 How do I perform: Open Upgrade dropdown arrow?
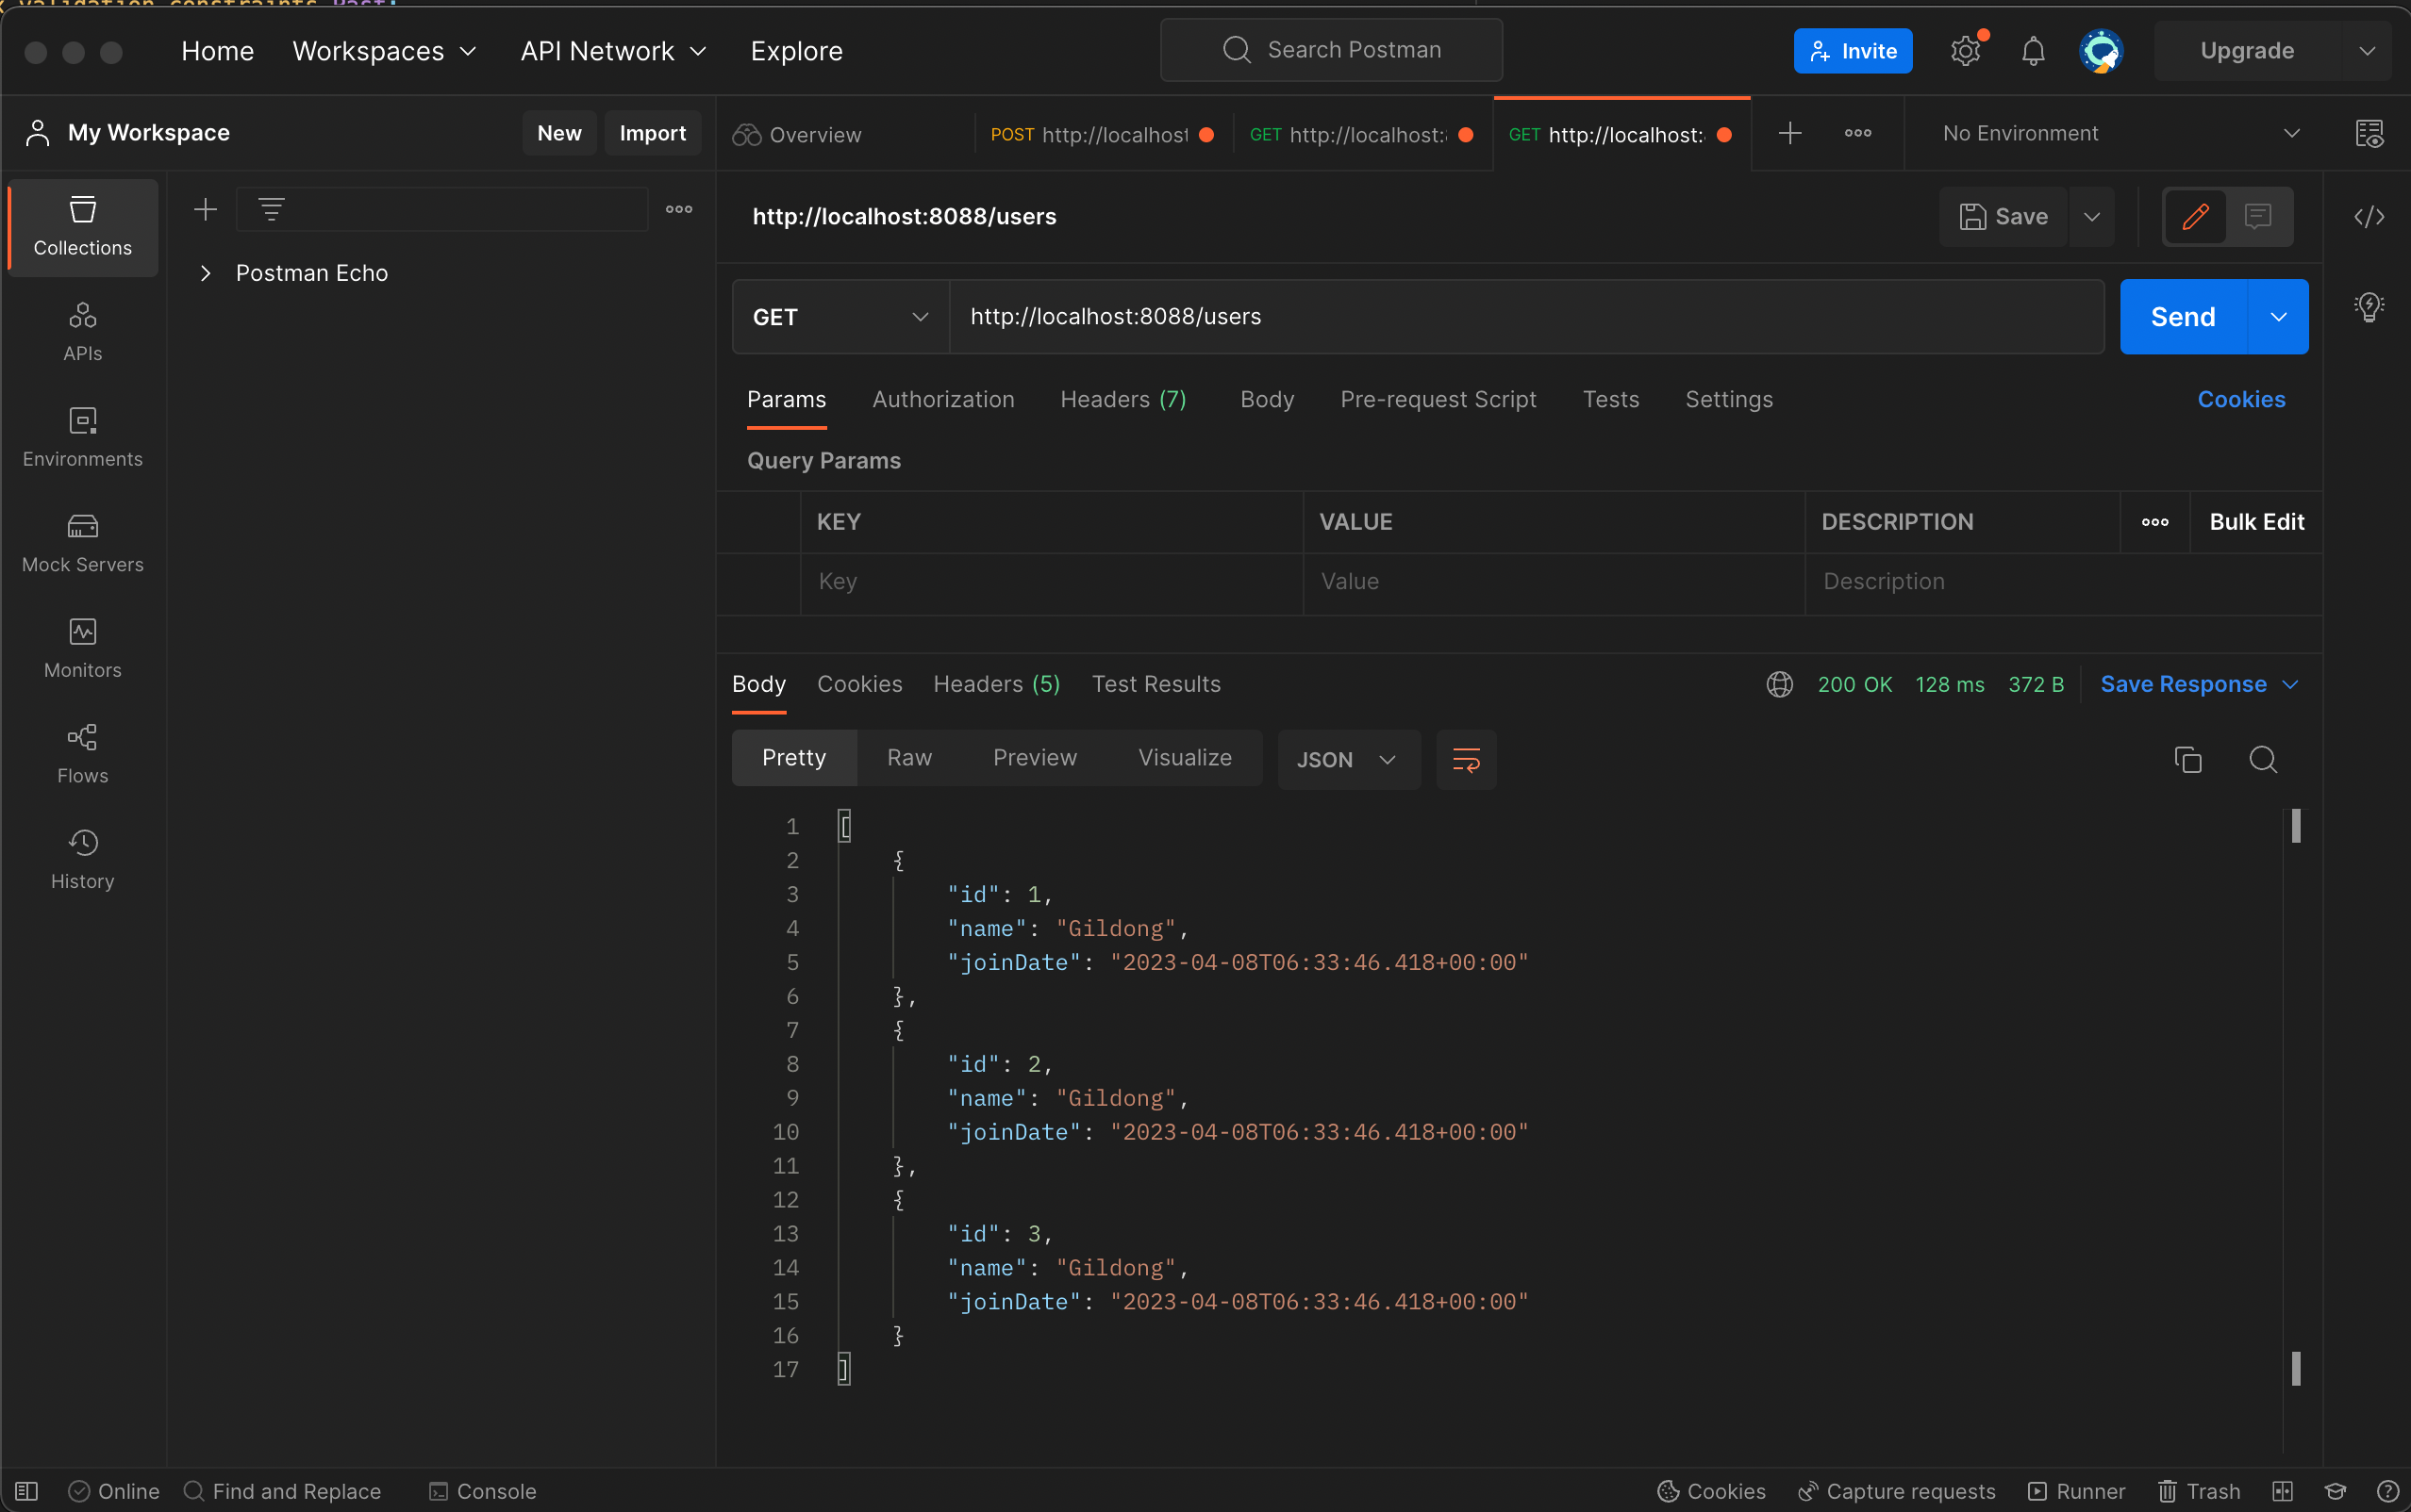point(2367,51)
